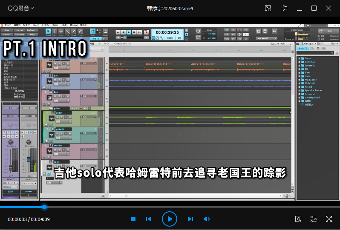Choose the Erase tool
This screenshot has width=340, height=230.
[81, 32]
